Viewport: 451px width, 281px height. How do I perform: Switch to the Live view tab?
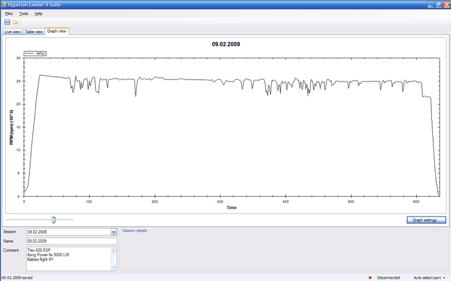(x=12, y=31)
